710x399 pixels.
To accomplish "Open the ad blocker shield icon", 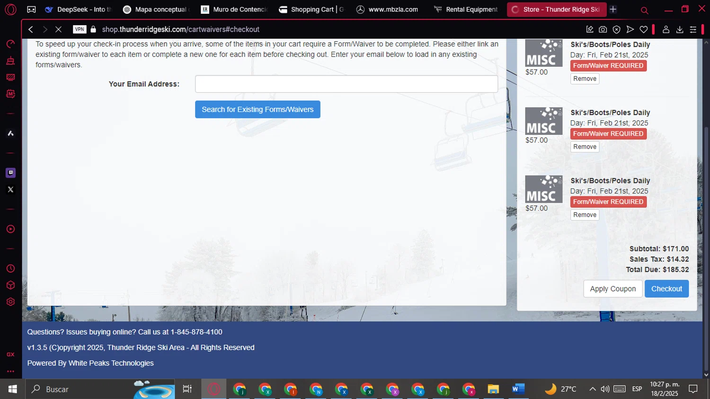I will (616, 29).
